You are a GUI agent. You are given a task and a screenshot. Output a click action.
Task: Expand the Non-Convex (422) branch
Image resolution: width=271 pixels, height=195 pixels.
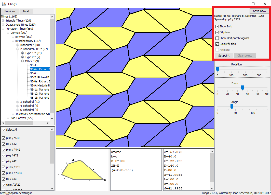point(8,118)
